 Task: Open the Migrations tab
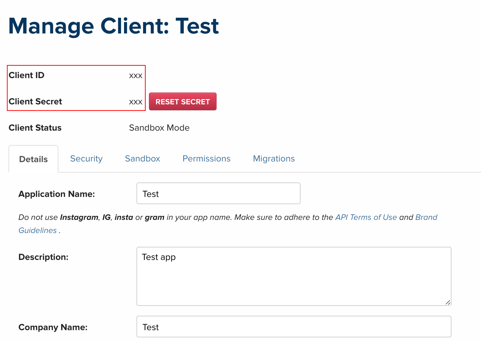274,159
